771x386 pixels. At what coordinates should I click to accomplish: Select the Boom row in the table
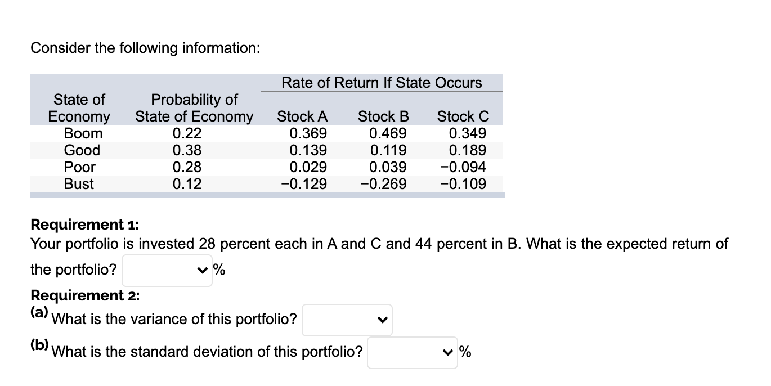tap(83, 133)
